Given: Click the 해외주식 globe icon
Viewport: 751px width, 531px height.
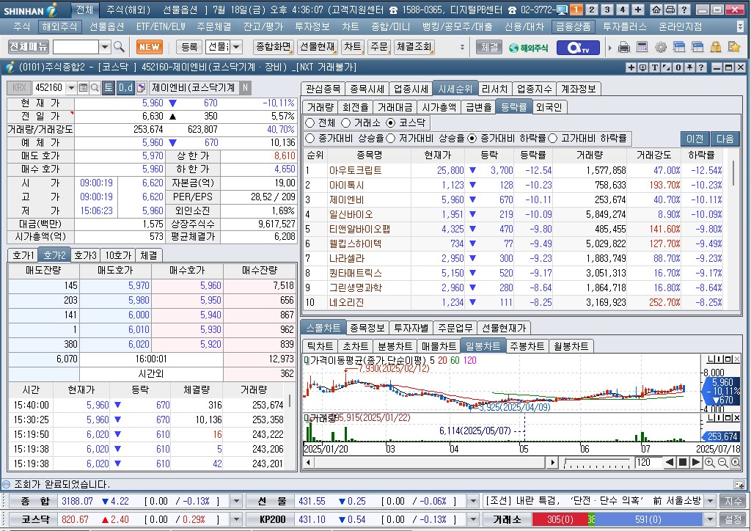Looking at the screenshot, I should [x=528, y=48].
